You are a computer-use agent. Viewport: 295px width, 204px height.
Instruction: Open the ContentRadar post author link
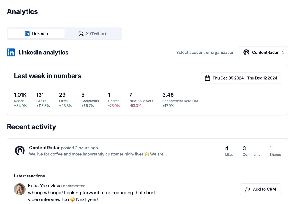[x=44, y=148]
